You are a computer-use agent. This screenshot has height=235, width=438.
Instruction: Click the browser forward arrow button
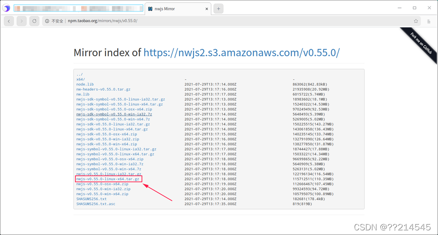(21, 21)
